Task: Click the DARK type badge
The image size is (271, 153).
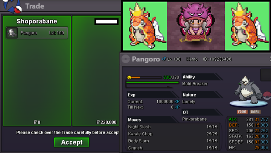Action: point(255,112)
